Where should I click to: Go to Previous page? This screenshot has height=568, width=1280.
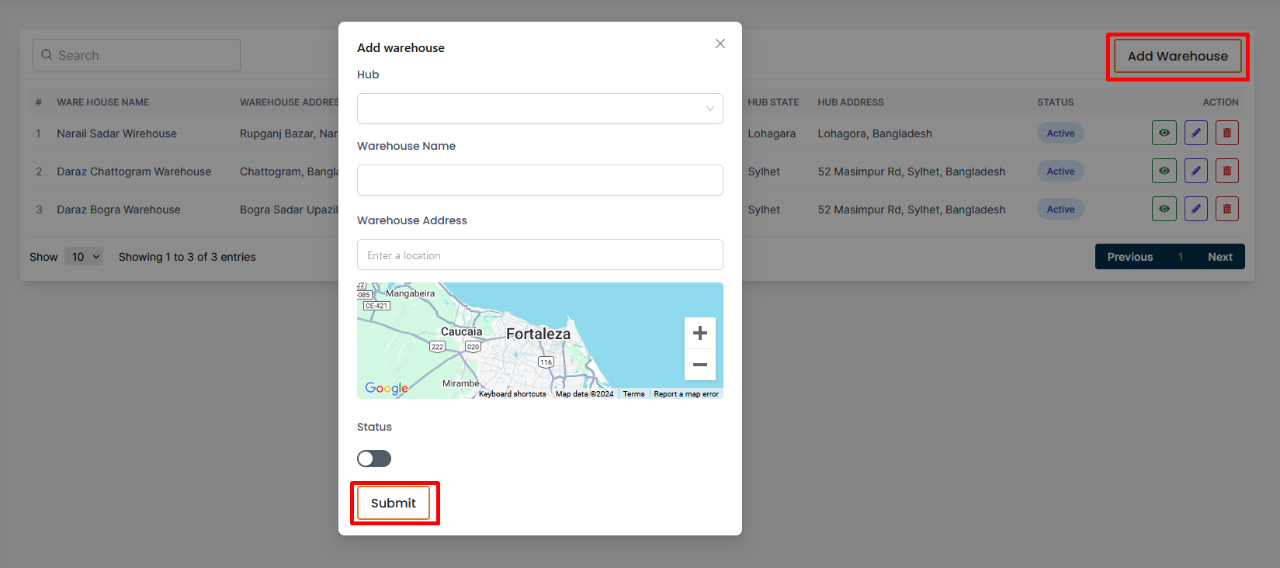[1129, 257]
